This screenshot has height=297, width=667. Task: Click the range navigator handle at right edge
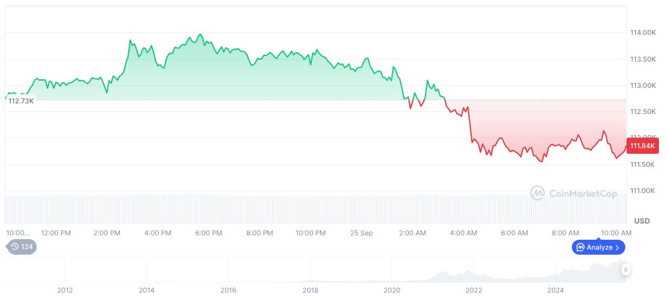(625, 270)
